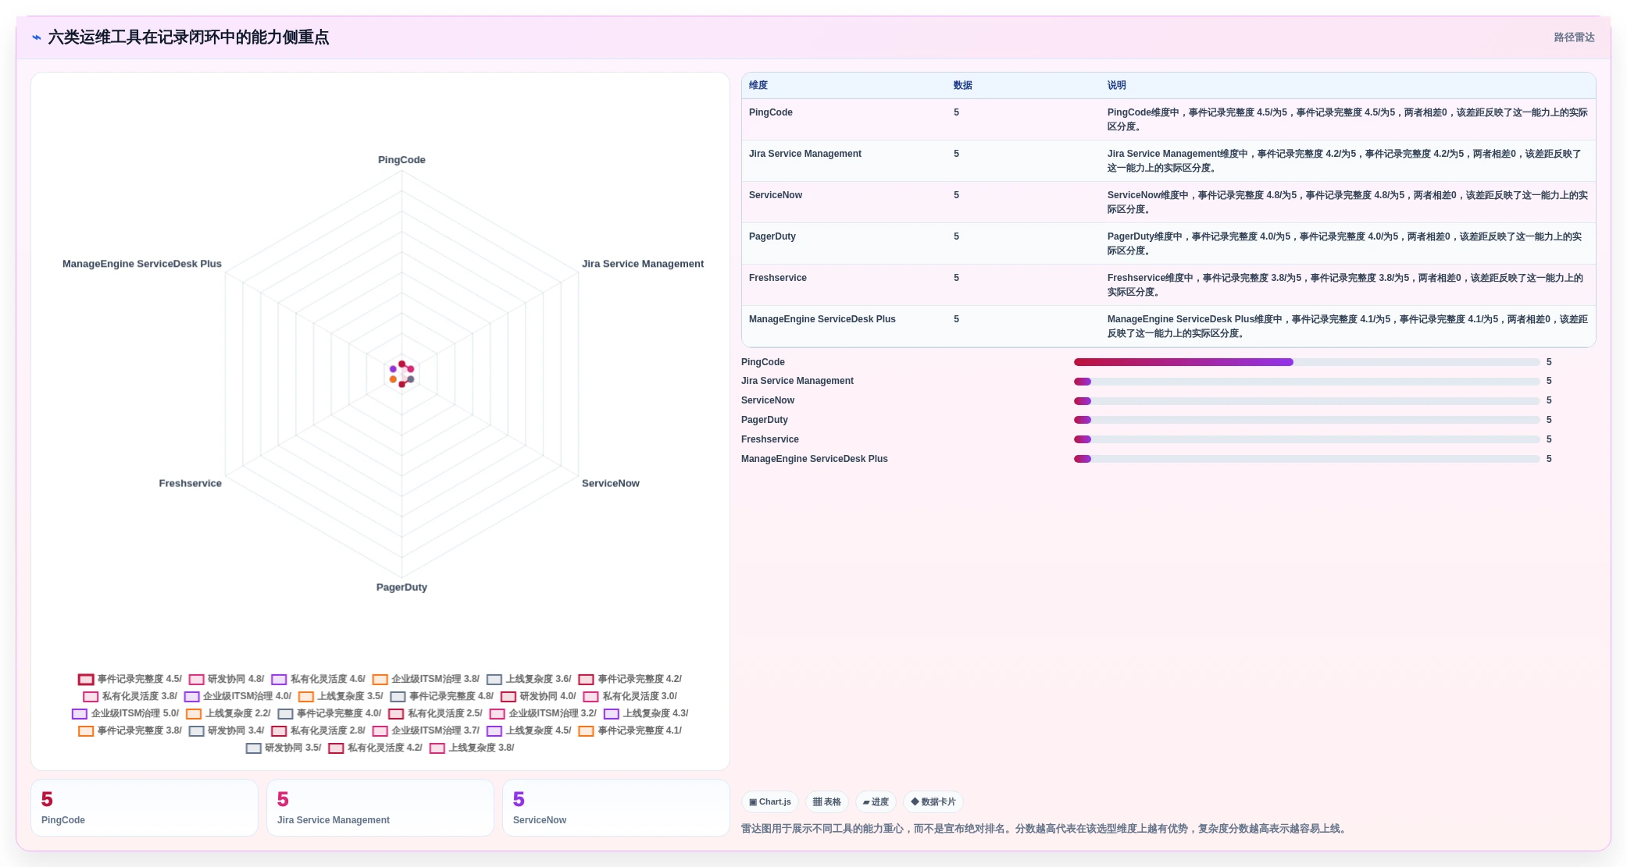
Task: Click color box of 研发协同 4.0/ legend
Action: coord(508,697)
